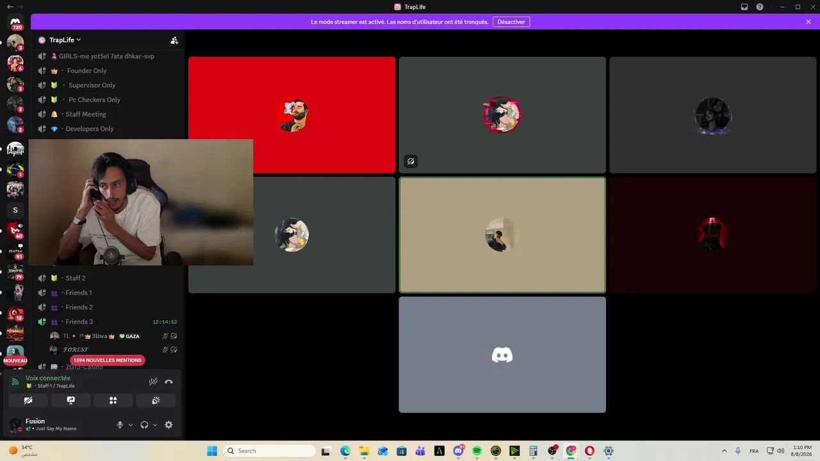Open server with 3 unread badge
The image size is (820, 461).
(15, 43)
